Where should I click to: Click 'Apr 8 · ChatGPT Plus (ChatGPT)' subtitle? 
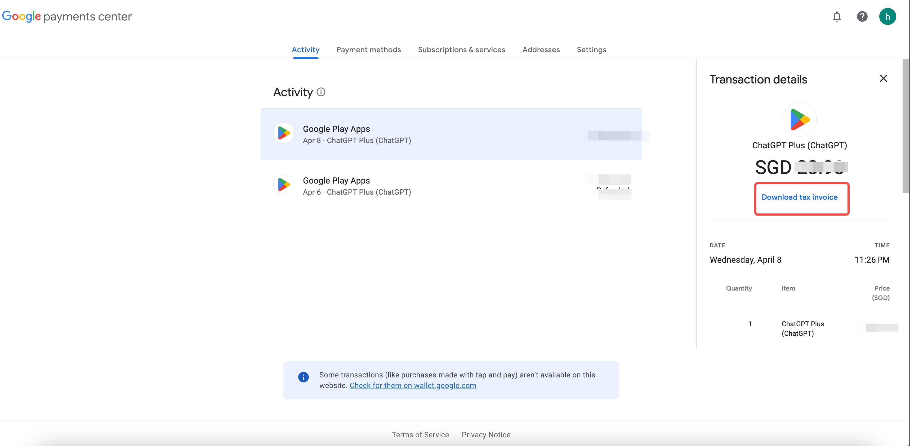(x=357, y=141)
